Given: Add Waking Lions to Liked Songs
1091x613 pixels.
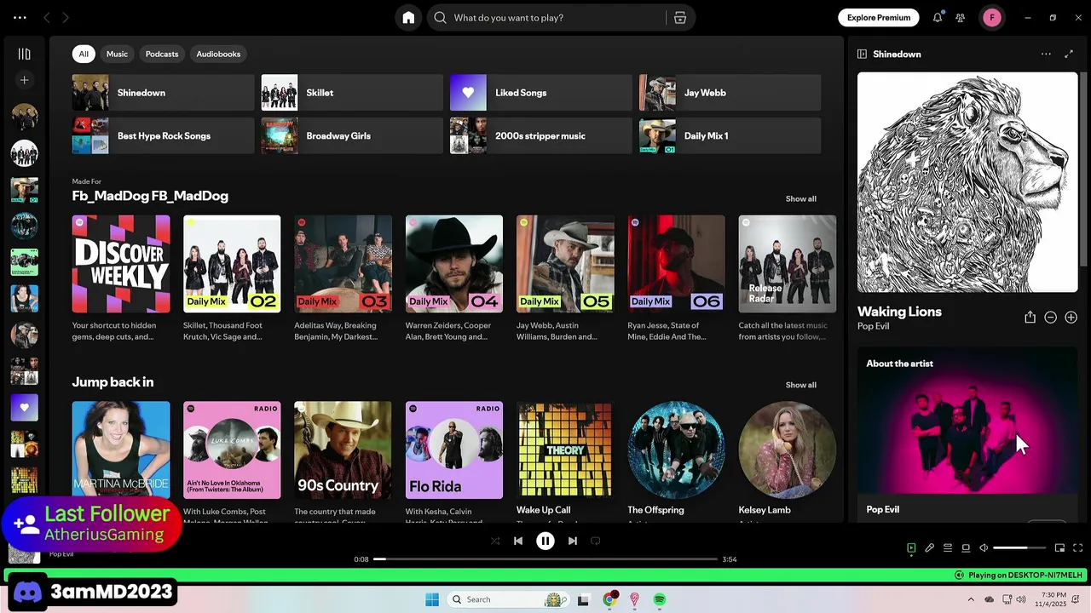Looking at the screenshot, I should 1071,317.
